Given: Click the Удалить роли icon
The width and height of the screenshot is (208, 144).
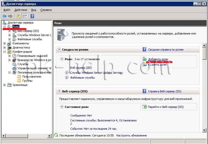Looking at the screenshot, I should coord(145,64).
